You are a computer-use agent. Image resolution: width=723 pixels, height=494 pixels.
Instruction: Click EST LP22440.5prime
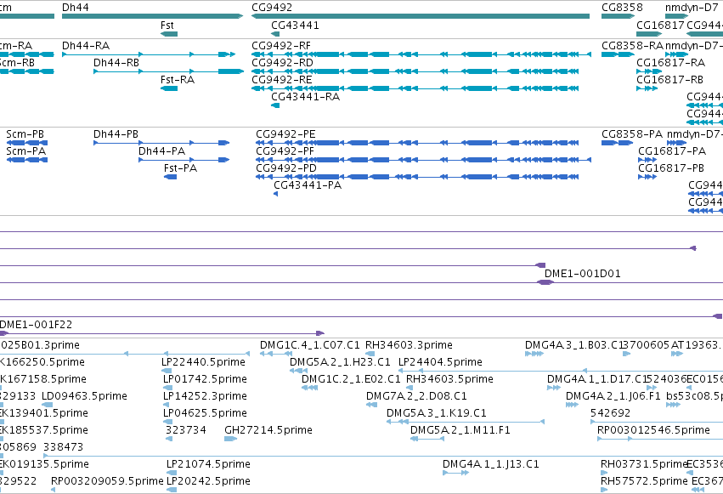point(167,371)
